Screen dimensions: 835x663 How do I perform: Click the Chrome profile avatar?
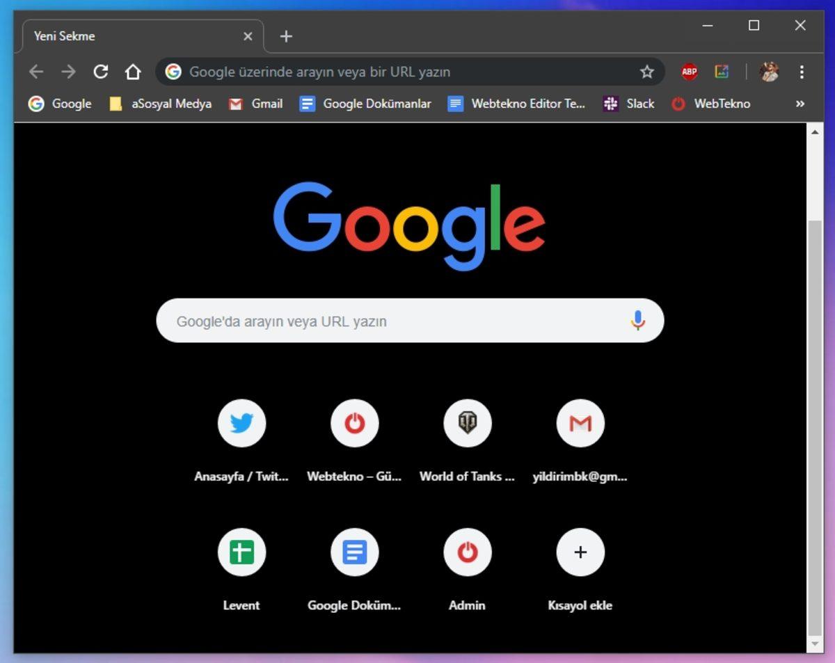768,71
